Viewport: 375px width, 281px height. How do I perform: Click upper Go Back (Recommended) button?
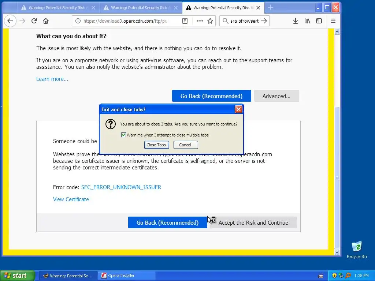pos(211,96)
